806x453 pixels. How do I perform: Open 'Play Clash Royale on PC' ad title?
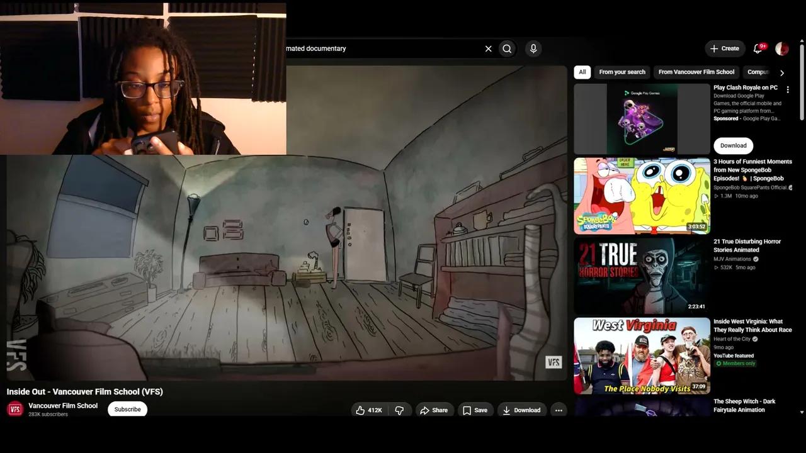[746, 87]
